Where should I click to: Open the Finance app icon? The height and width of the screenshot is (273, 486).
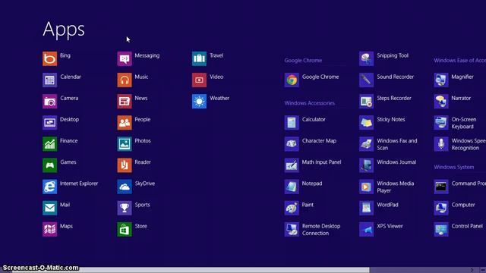click(x=49, y=144)
